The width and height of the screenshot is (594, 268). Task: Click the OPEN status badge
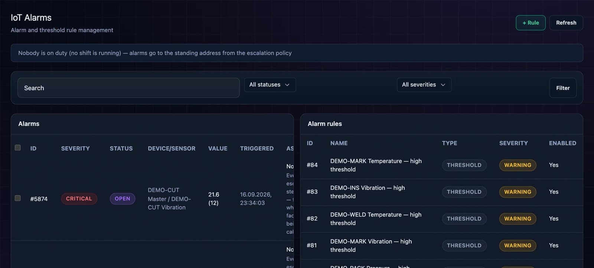123,199
